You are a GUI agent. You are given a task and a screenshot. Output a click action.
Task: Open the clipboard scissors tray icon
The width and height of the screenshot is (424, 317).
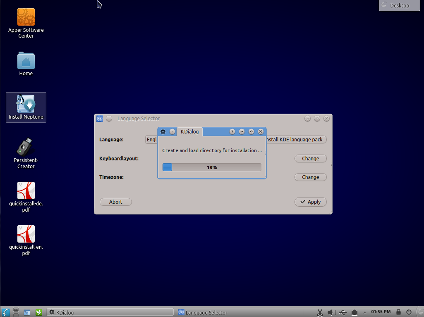pos(320,313)
